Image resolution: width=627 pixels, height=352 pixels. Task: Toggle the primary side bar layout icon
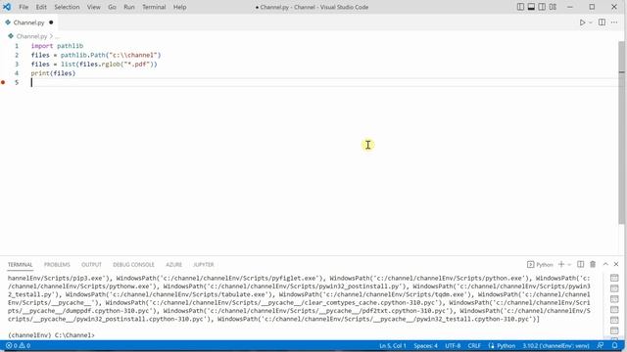tap(520, 7)
